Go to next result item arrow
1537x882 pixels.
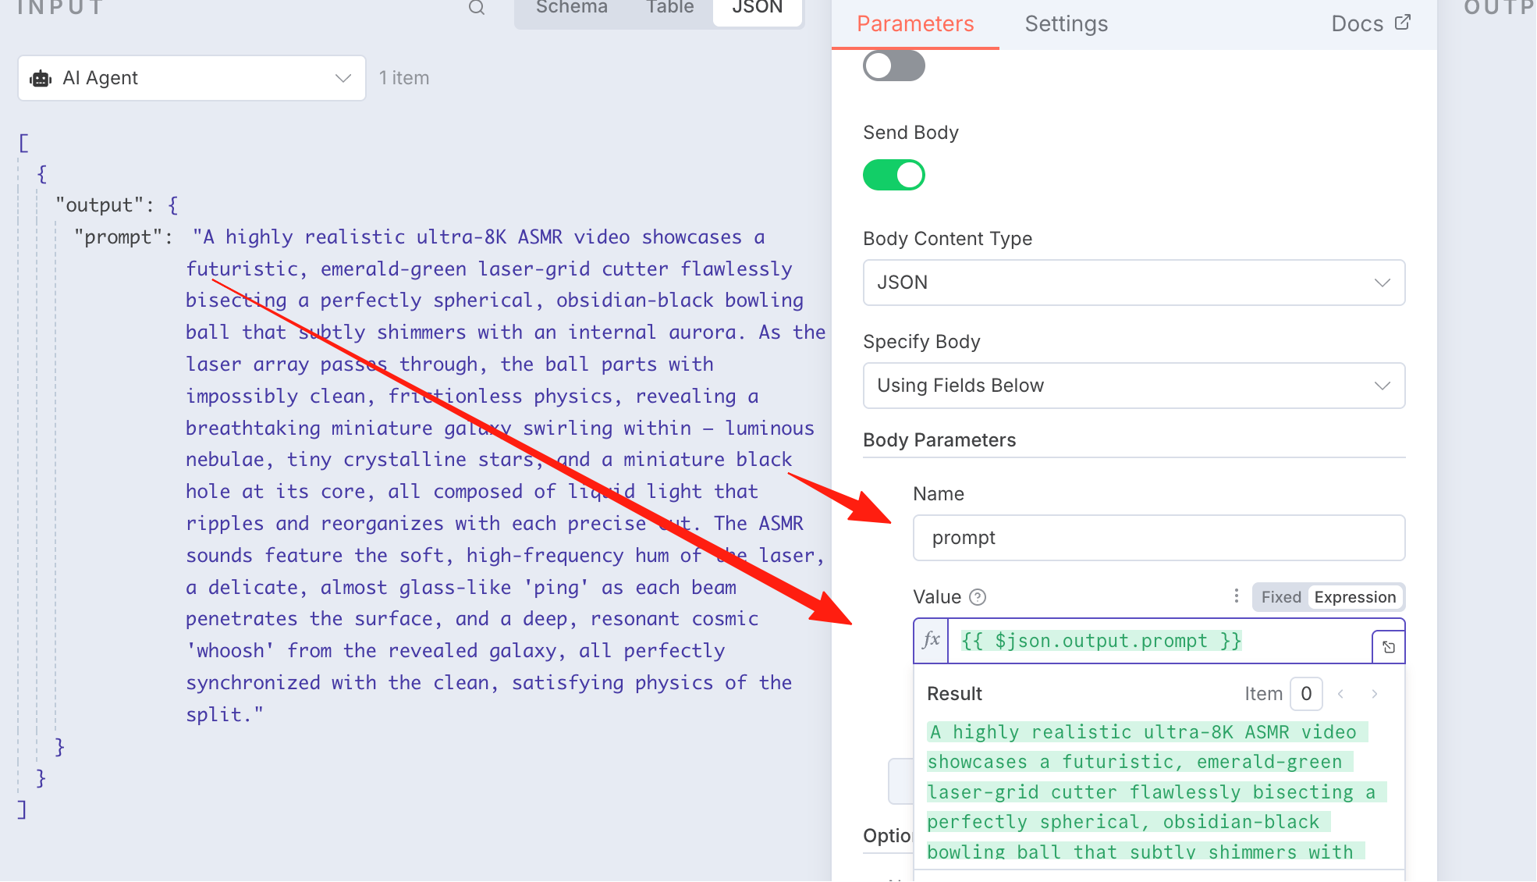point(1375,694)
